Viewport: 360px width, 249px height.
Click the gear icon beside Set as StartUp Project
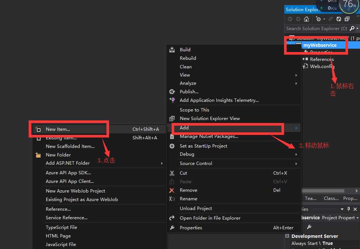pyautogui.click(x=172, y=146)
